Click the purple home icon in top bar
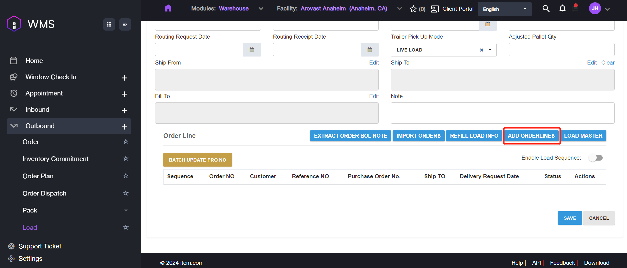The width and height of the screenshot is (627, 268). [168, 8]
